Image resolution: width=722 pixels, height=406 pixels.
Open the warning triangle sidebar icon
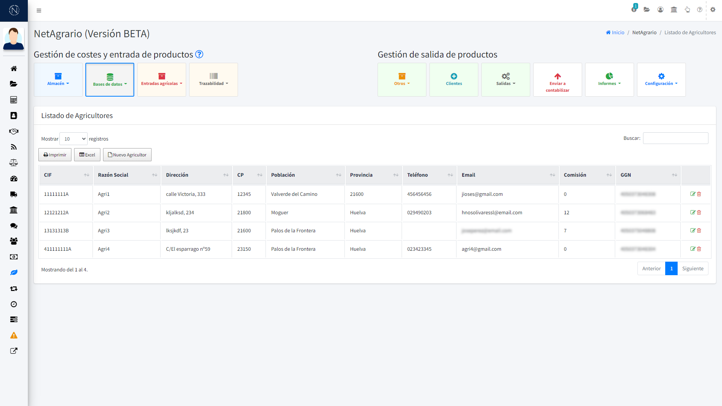point(14,335)
